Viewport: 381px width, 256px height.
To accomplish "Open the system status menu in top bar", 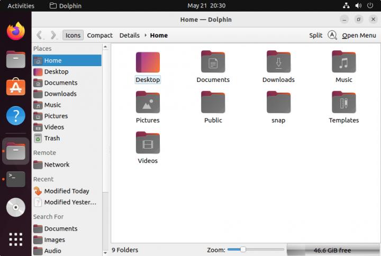I will [x=358, y=6].
